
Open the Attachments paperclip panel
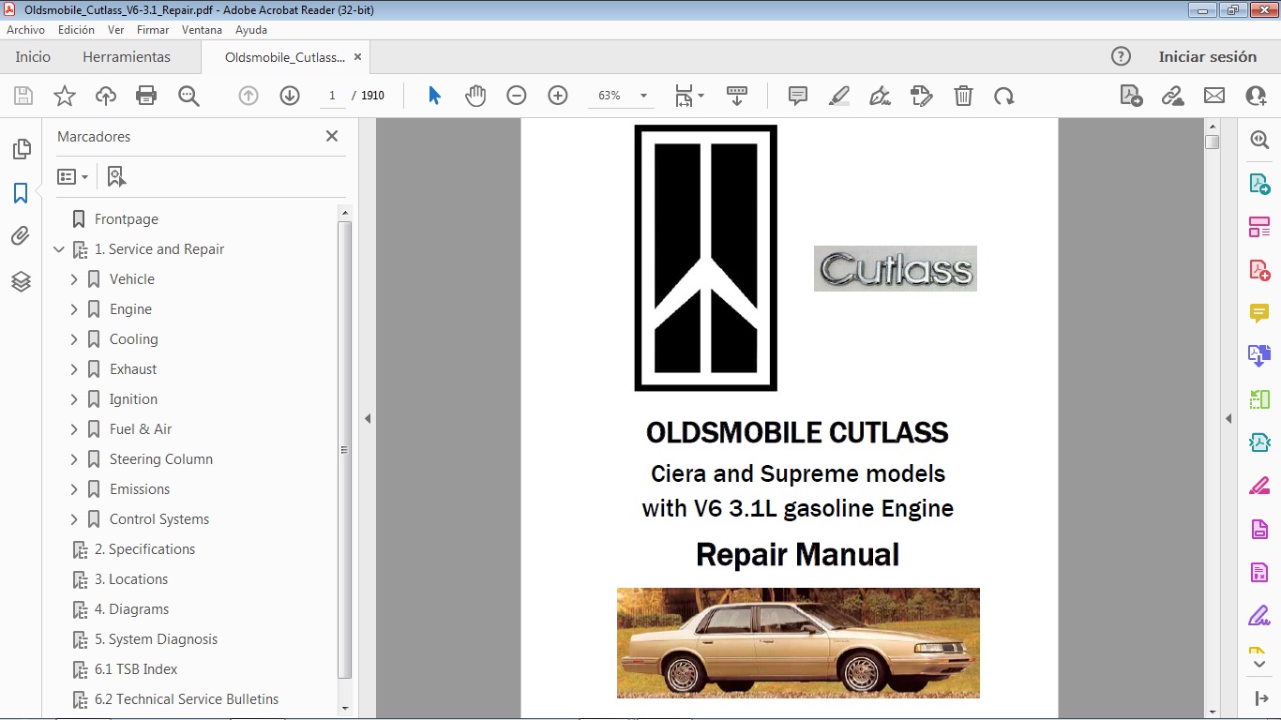tap(21, 236)
